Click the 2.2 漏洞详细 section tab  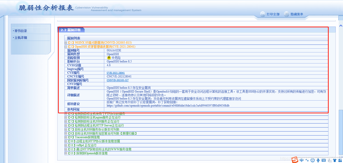[71, 30]
